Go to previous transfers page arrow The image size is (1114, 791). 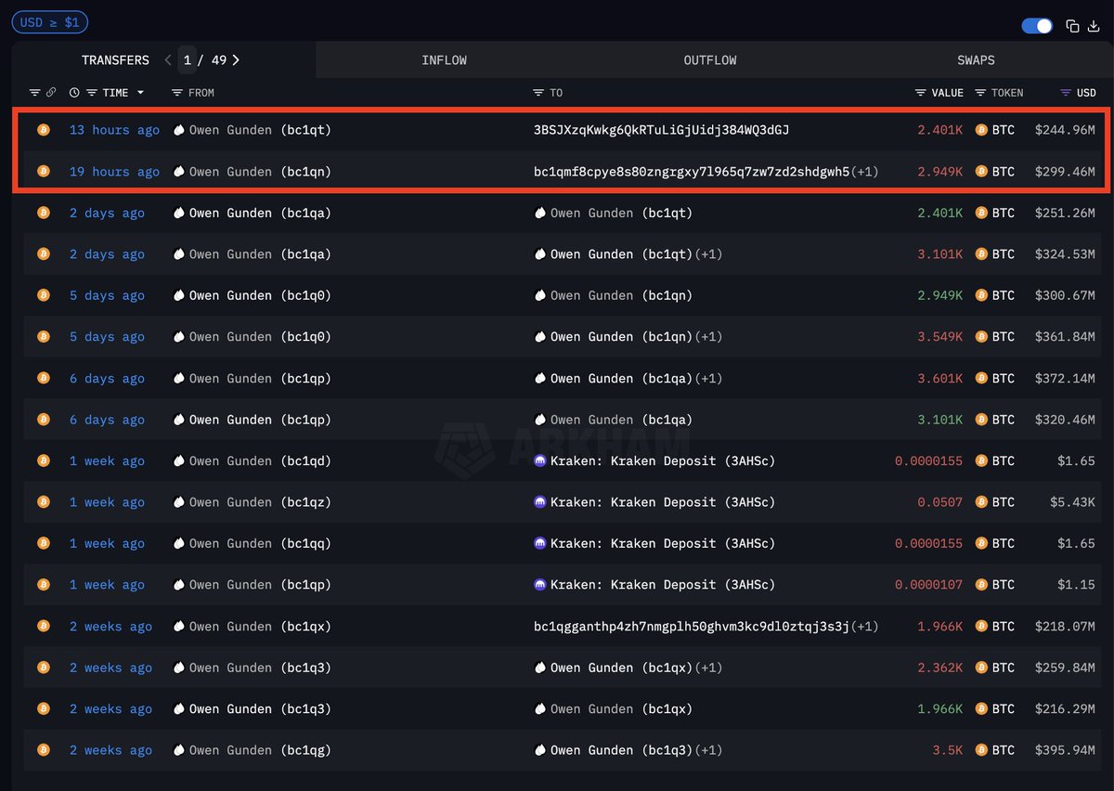pos(168,60)
